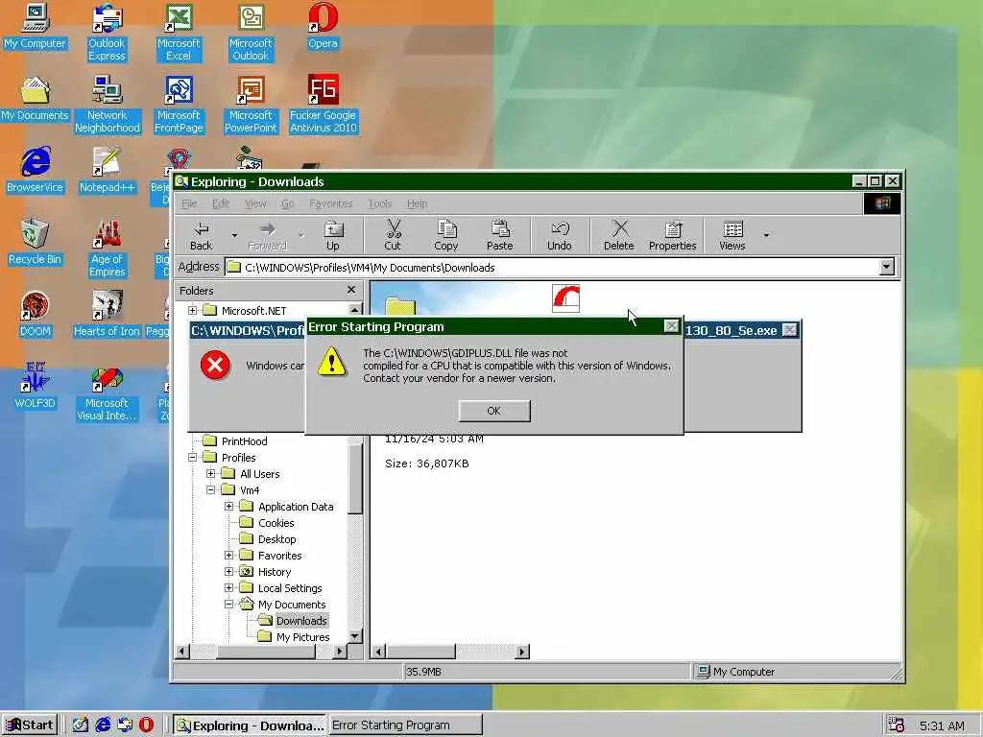Open the Address bar dropdown list
This screenshot has height=737, width=983.
[886, 267]
